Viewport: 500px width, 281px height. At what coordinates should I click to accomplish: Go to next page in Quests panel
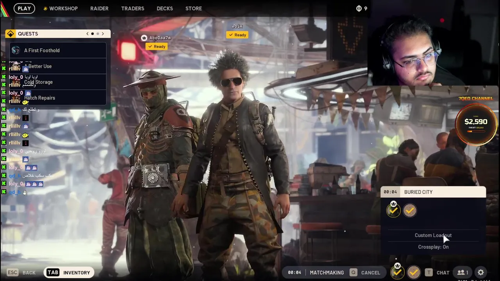click(x=103, y=34)
